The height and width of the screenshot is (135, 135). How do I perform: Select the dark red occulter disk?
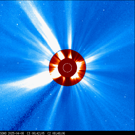67,68
